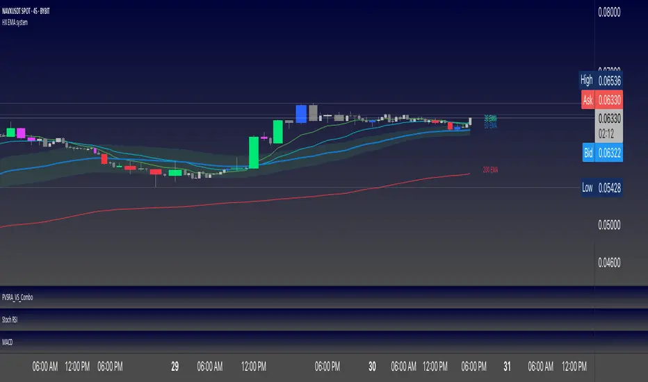Select the Stoch RSI pane label

[x=10, y=319]
